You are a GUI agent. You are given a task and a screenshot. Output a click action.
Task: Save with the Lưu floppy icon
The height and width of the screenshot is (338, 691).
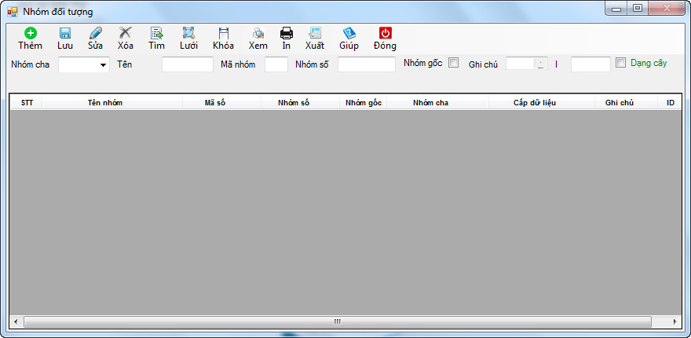click(65, 33)
